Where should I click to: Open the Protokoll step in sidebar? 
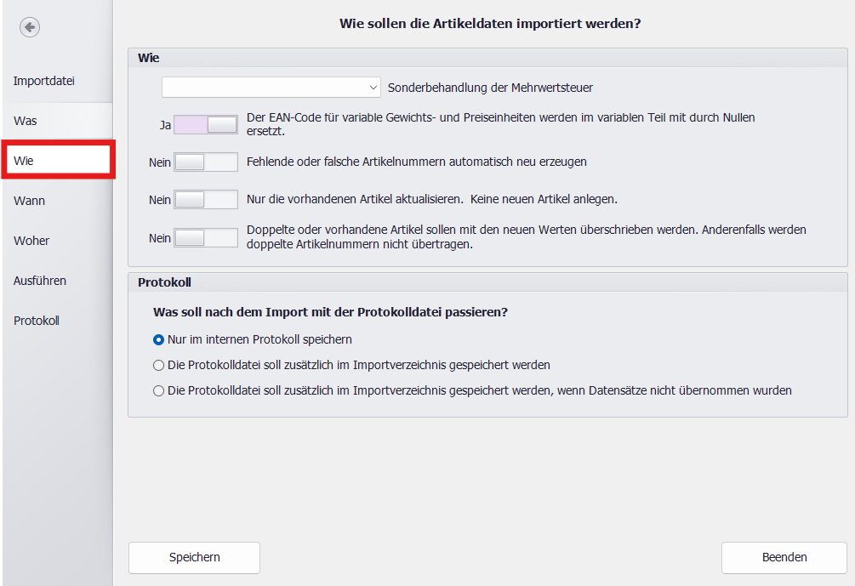[37, 321]
